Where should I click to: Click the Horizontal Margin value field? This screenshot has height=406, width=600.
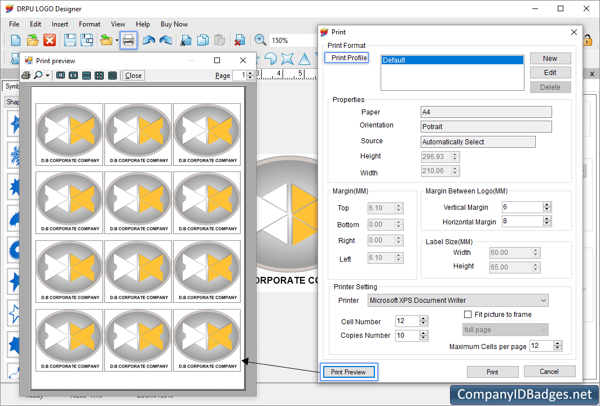click(x=522, y=221)
